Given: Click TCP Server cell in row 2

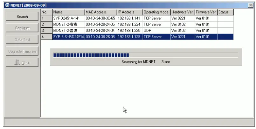Looking at the screenshot, I should click(x=156, y=25).
